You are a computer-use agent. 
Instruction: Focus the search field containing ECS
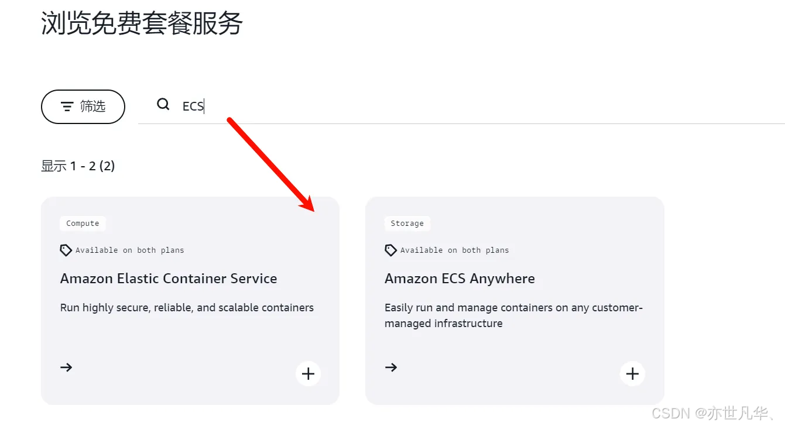(x=461, y=106)
